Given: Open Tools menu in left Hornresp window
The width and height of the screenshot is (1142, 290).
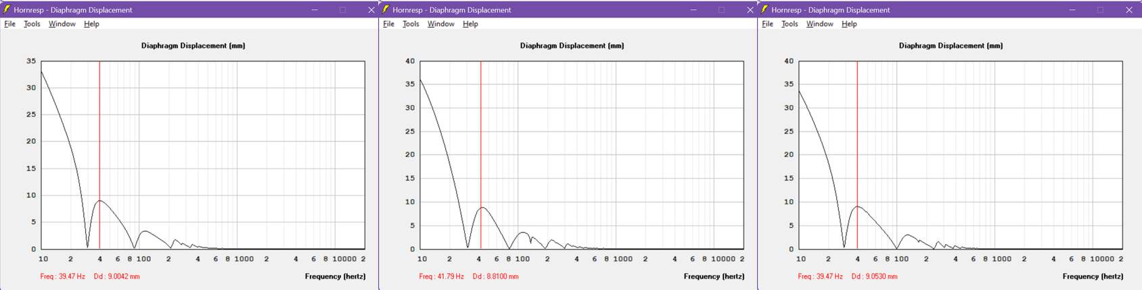Looking at the screenshot, I should pyautogui.click(x=32, y=24).
